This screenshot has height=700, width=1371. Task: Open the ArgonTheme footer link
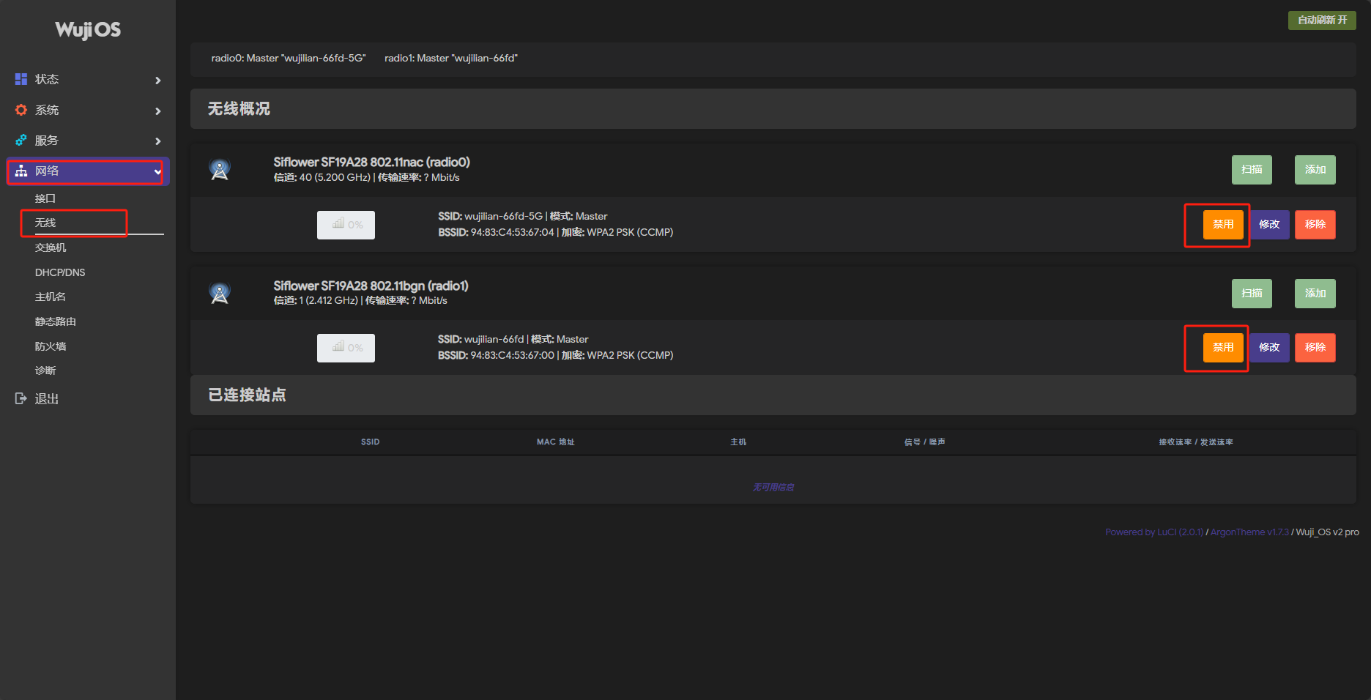[x=1249, y=532]
